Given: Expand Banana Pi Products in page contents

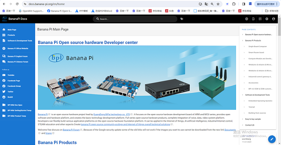Looking at the screenshot, I should pyautogui.click(x=242, y=40).
